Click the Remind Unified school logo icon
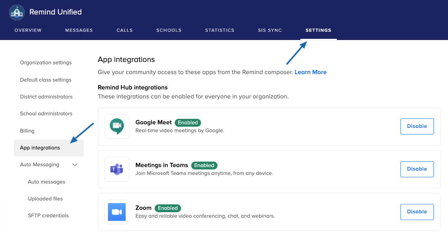The width and height of the screenshot is (448, 242). [x=17, y=12]
